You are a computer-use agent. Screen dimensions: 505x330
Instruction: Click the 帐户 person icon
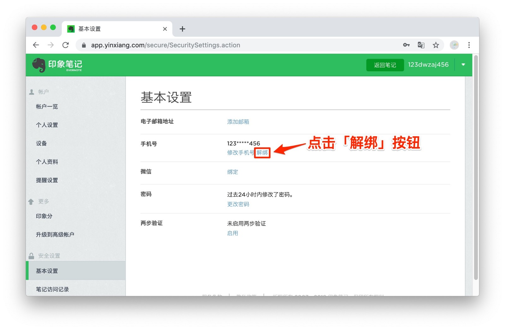(32, 92)
